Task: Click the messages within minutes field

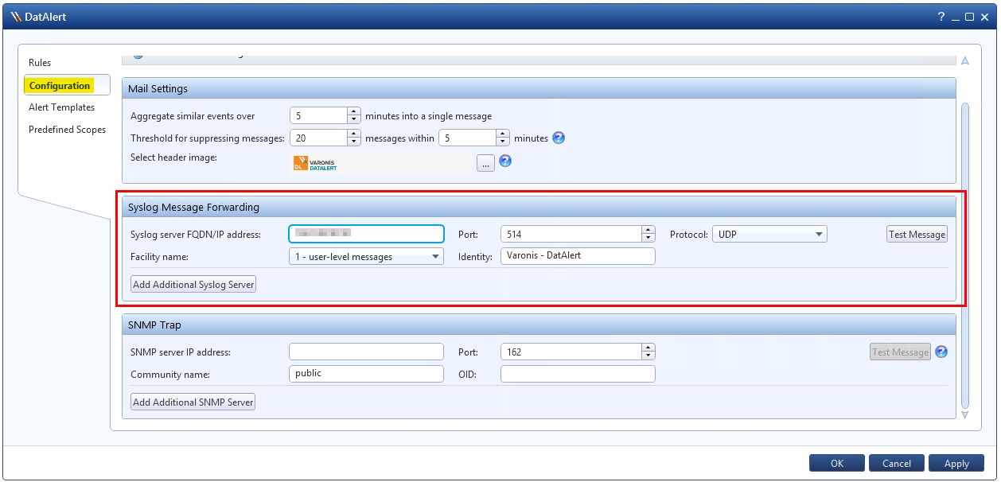Action: (468, 138)
